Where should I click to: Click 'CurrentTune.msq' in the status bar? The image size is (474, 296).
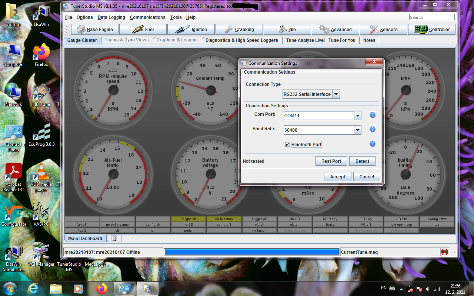359,252
